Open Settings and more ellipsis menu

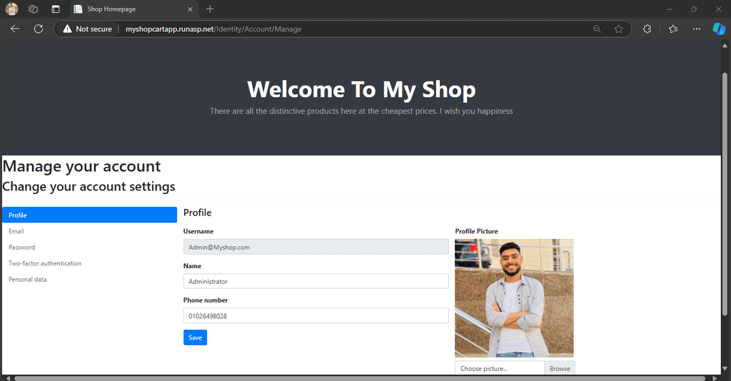point(697,29)
